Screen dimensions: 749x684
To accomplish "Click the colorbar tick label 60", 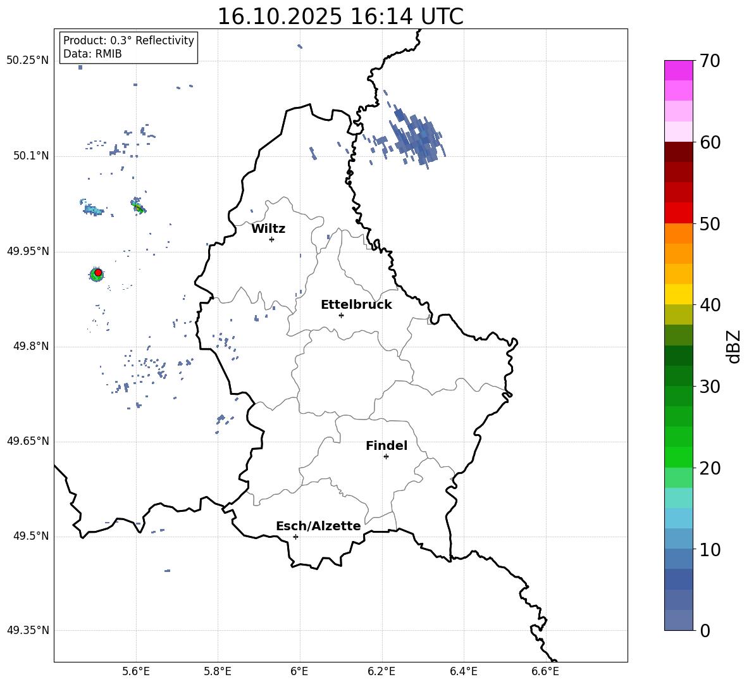I will (x=710, y=142).
